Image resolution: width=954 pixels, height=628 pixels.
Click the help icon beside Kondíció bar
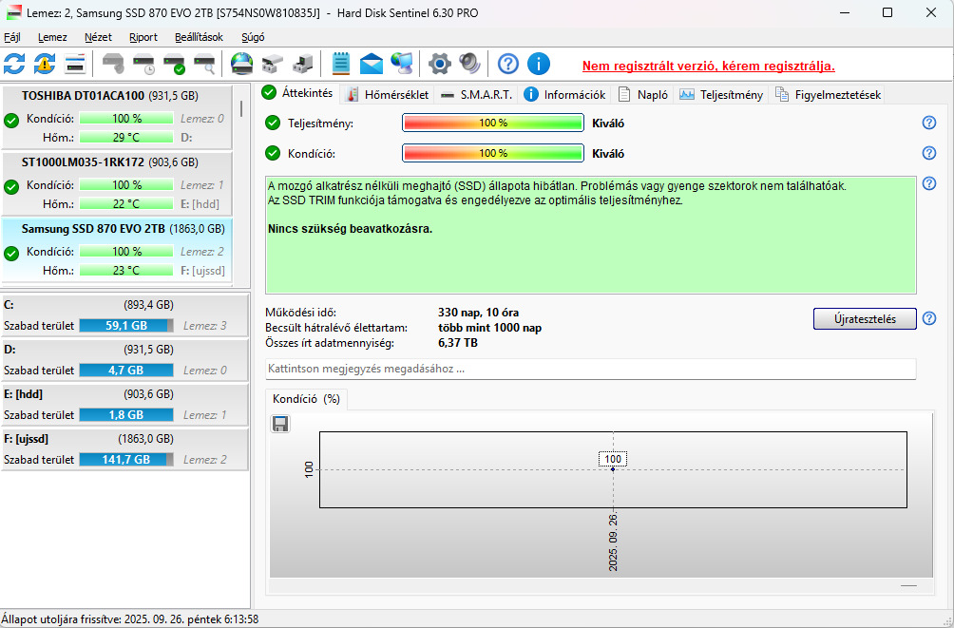pos(929,153)
